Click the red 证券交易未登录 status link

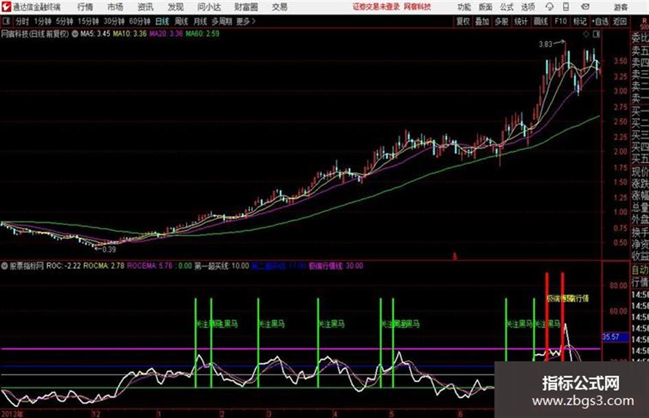pos(376,7)
